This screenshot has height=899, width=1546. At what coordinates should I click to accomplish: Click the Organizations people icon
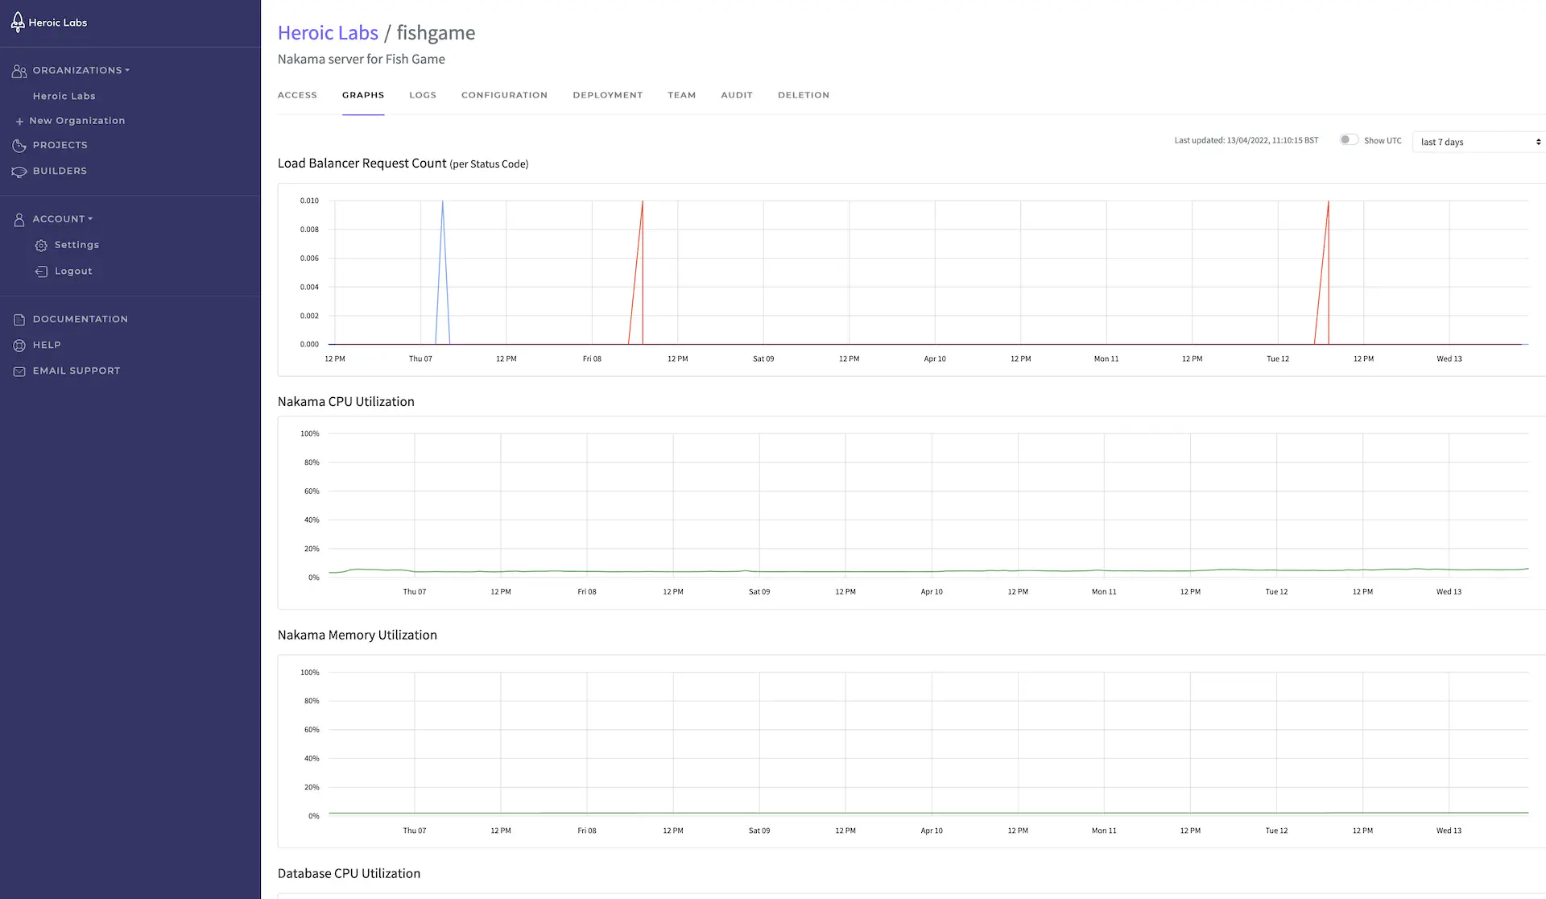point(19,71)
